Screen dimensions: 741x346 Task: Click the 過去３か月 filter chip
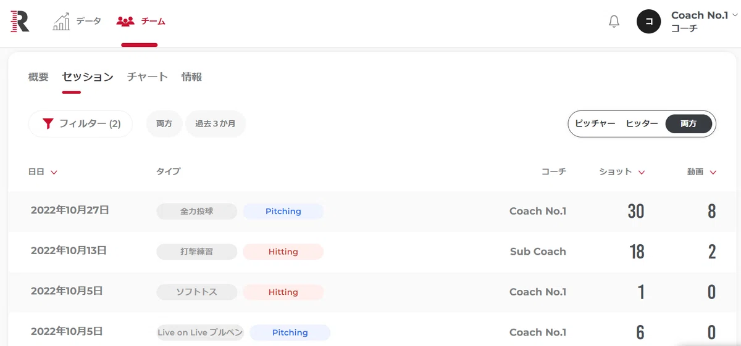click(216, 124)
